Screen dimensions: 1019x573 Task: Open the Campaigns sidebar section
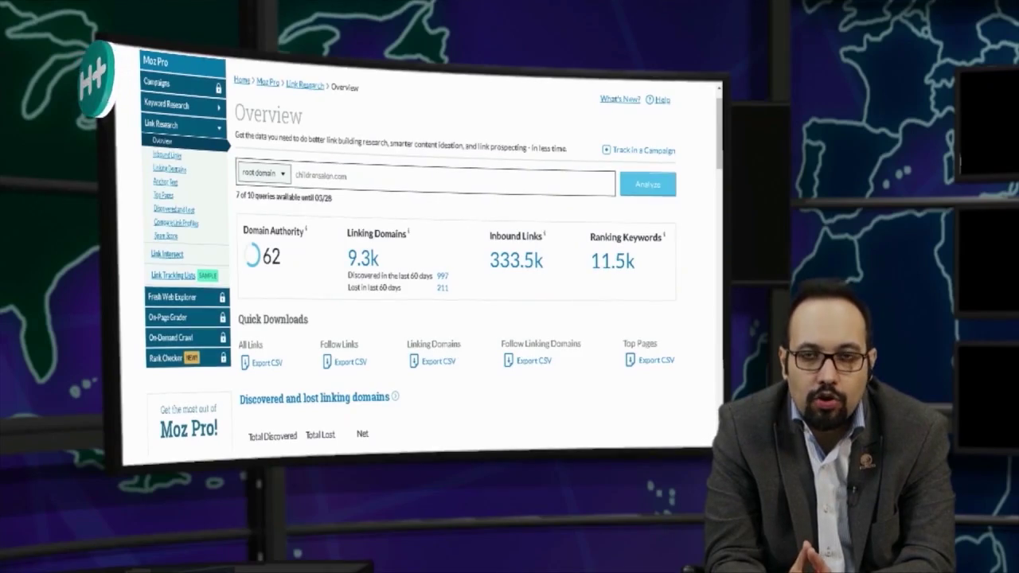pyautogui.click(x=183, y=84)
